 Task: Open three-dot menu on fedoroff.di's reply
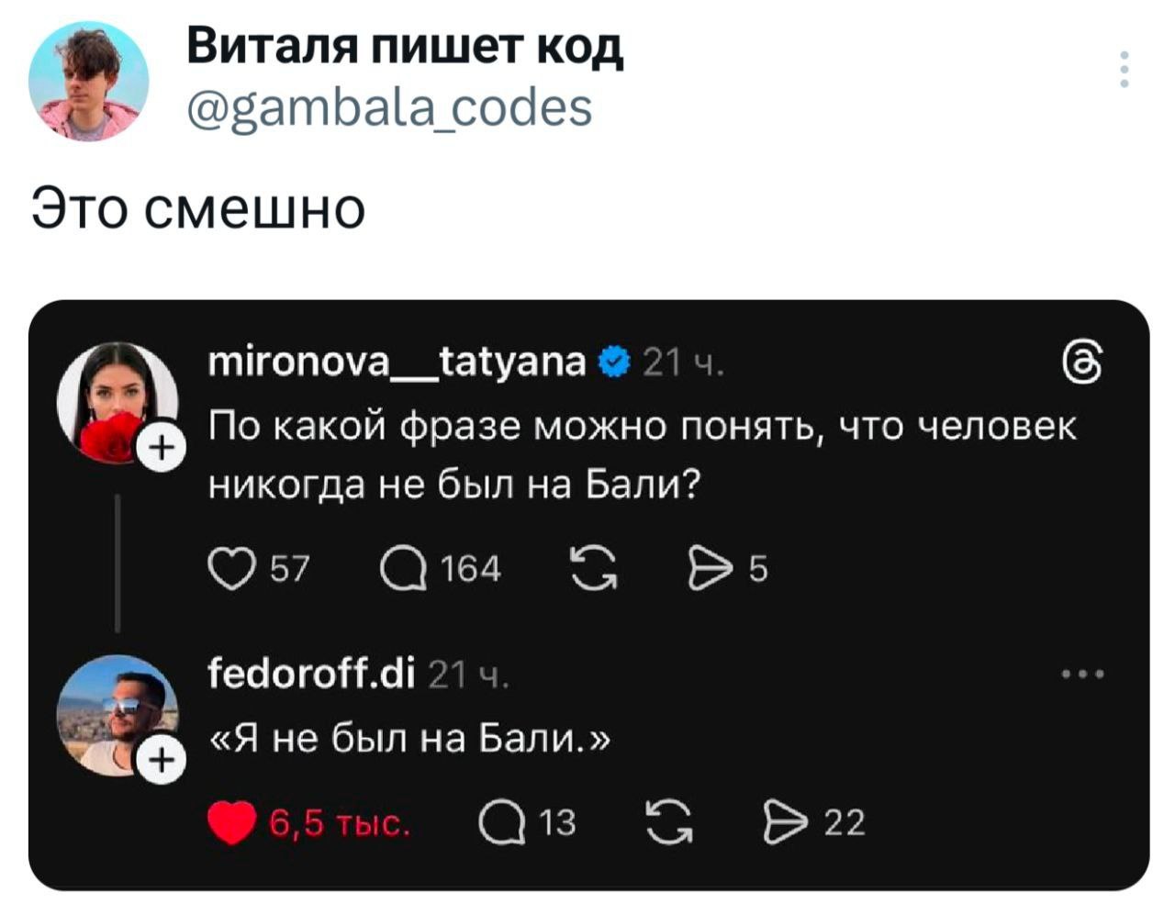pyautogui.click(x=1083, y=675)
